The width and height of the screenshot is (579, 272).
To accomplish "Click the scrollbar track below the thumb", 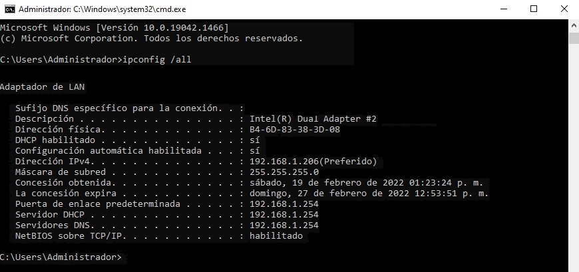I will (x=574, y=159).
